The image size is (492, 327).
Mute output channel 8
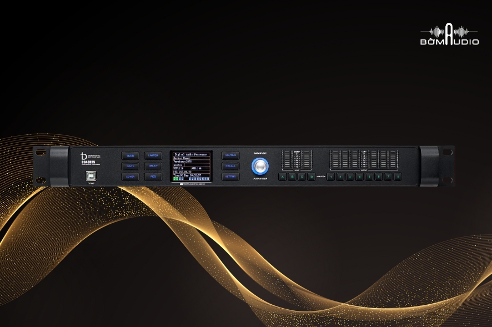pos(398,177)
